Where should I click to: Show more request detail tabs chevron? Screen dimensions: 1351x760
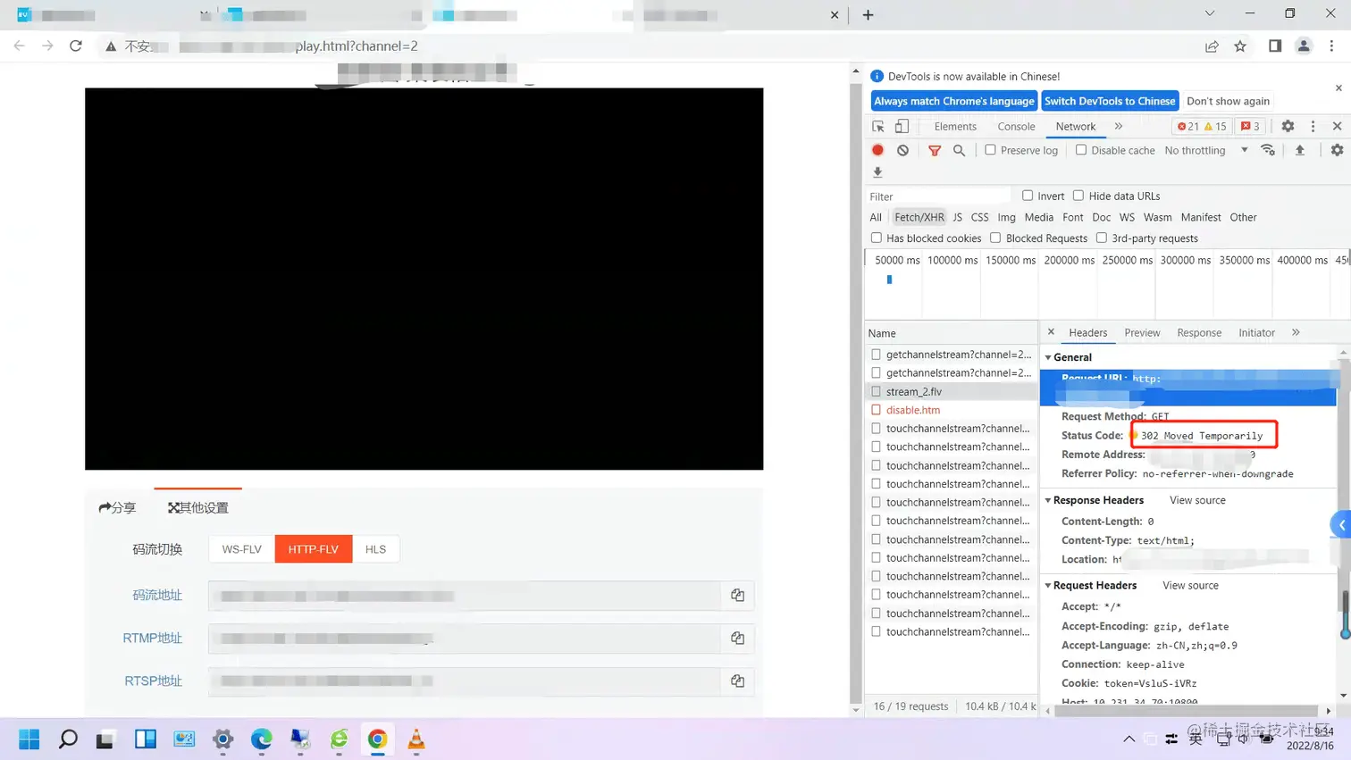click(1296, 333)
